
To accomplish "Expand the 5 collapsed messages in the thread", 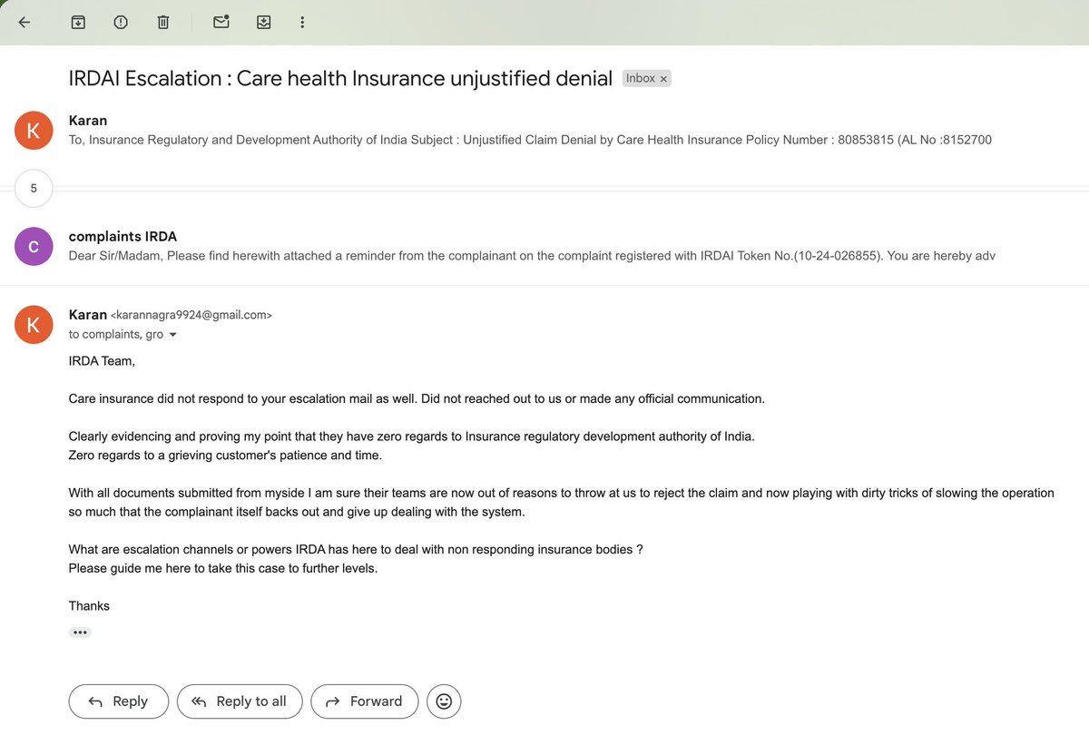I will [34, 189].
